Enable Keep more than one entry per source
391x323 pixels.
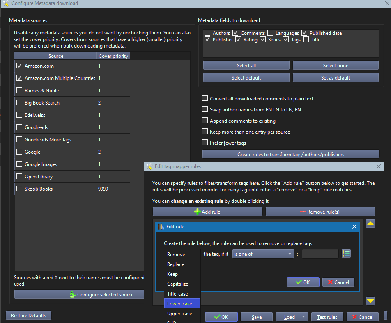tap(205, 132)
